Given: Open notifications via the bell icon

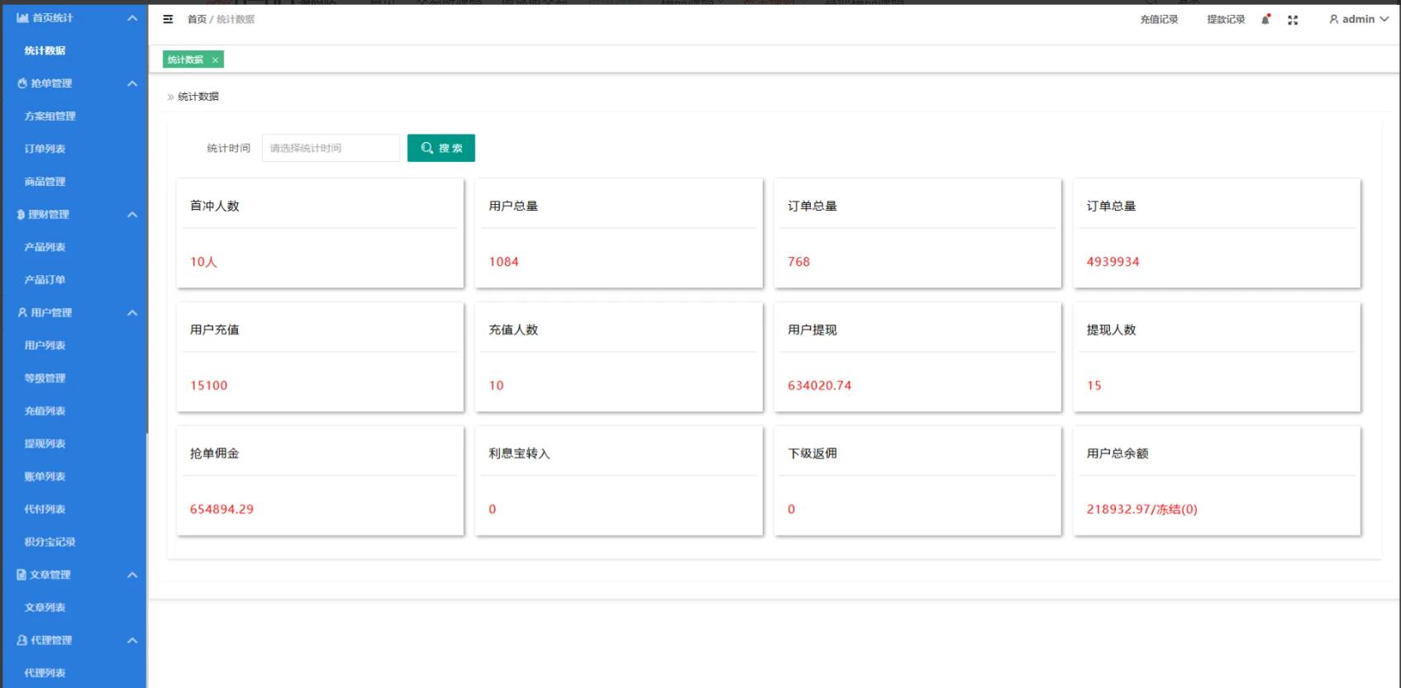Looking at the screenshot, I should click(1265, 20).
